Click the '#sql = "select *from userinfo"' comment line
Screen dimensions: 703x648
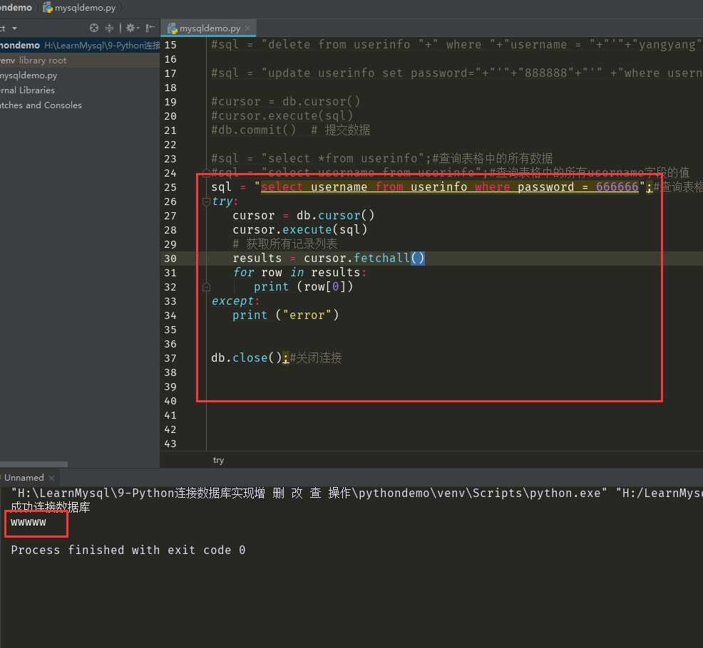[382, 159]
